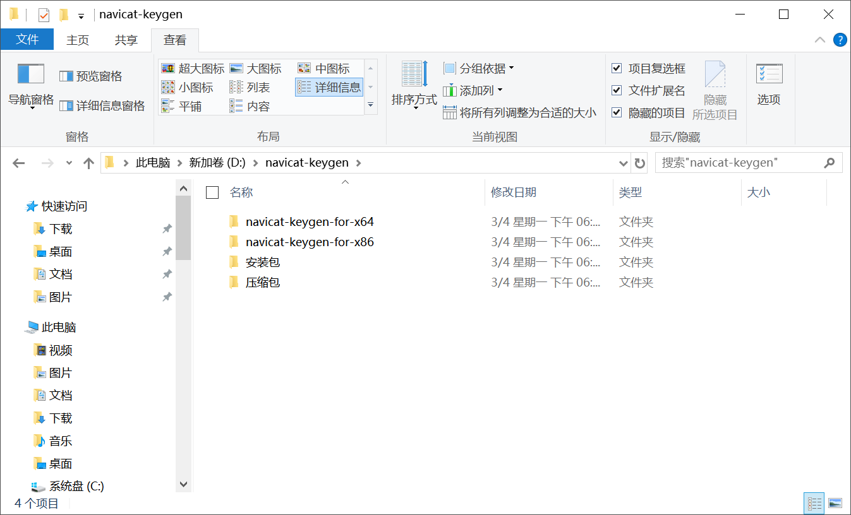Open the address bar history dropdown
This screenshot has width=851, height=515.
[x=624, y=163]
